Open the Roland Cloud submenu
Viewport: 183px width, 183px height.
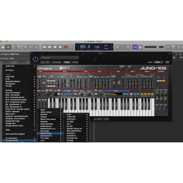pos(50,134)
